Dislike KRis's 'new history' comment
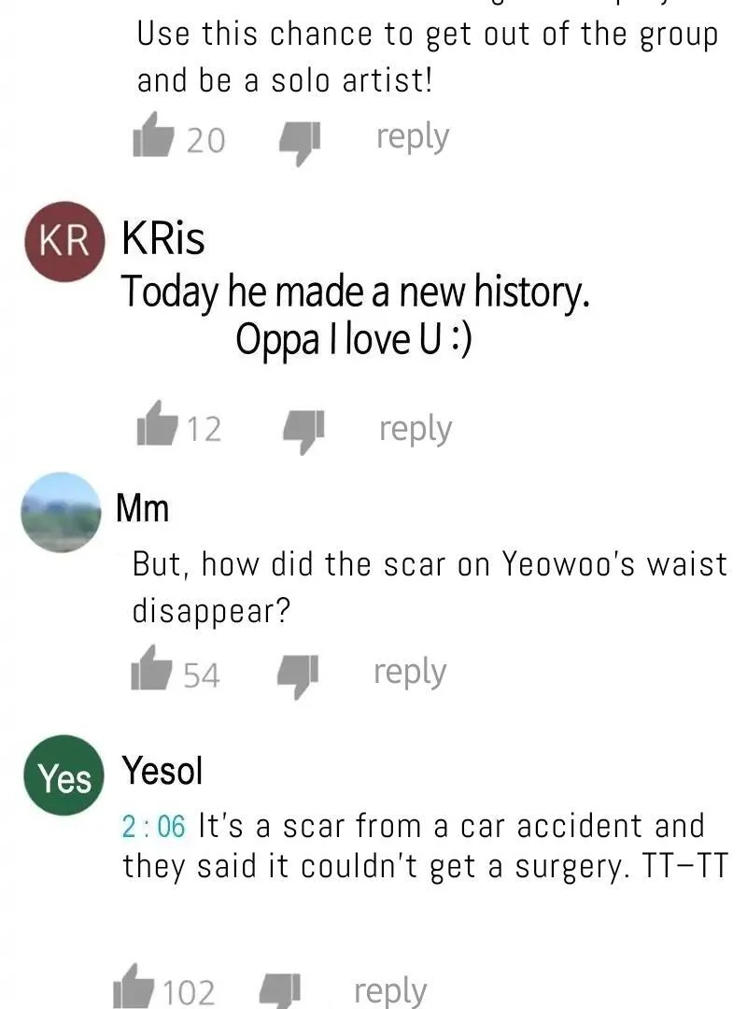The width and height of the screenshot is (747, 1009). tap(303, 432)
